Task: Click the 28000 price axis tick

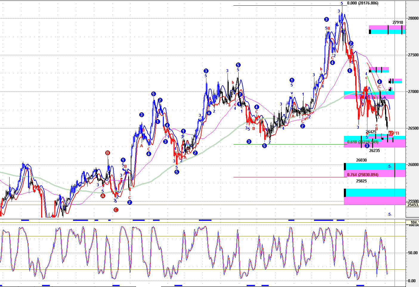Action: tap(413, 18)
